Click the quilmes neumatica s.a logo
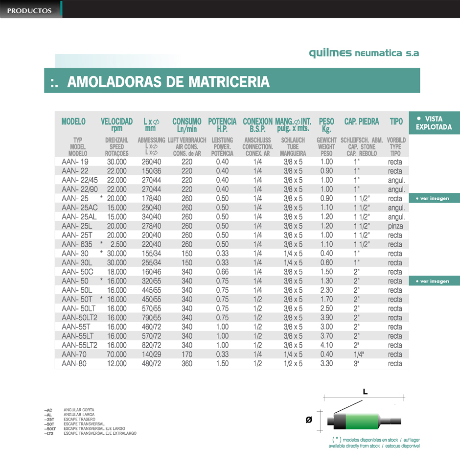The height and width of the screenshot is (470, 460). coord(364,53)
